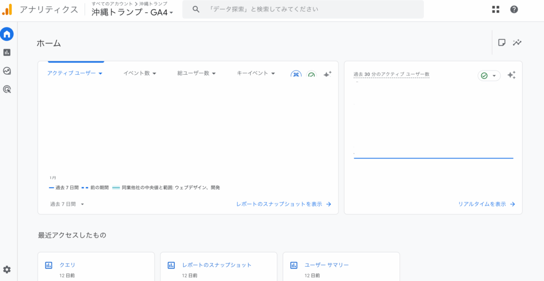The height and width of the screenshot is (281, 544).
Task: Expand the キーイベント metric dropdown
Action: [x=256, y=73]
